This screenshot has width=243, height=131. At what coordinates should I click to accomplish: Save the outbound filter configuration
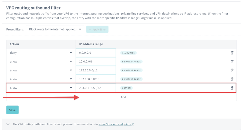click(12, 110)
